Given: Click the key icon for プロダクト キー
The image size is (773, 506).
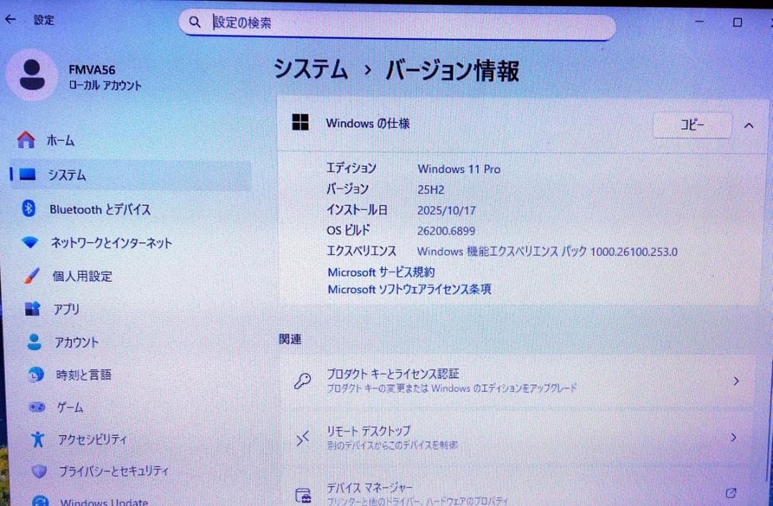Looking at the screenshot, I should [x=303, y=380].
